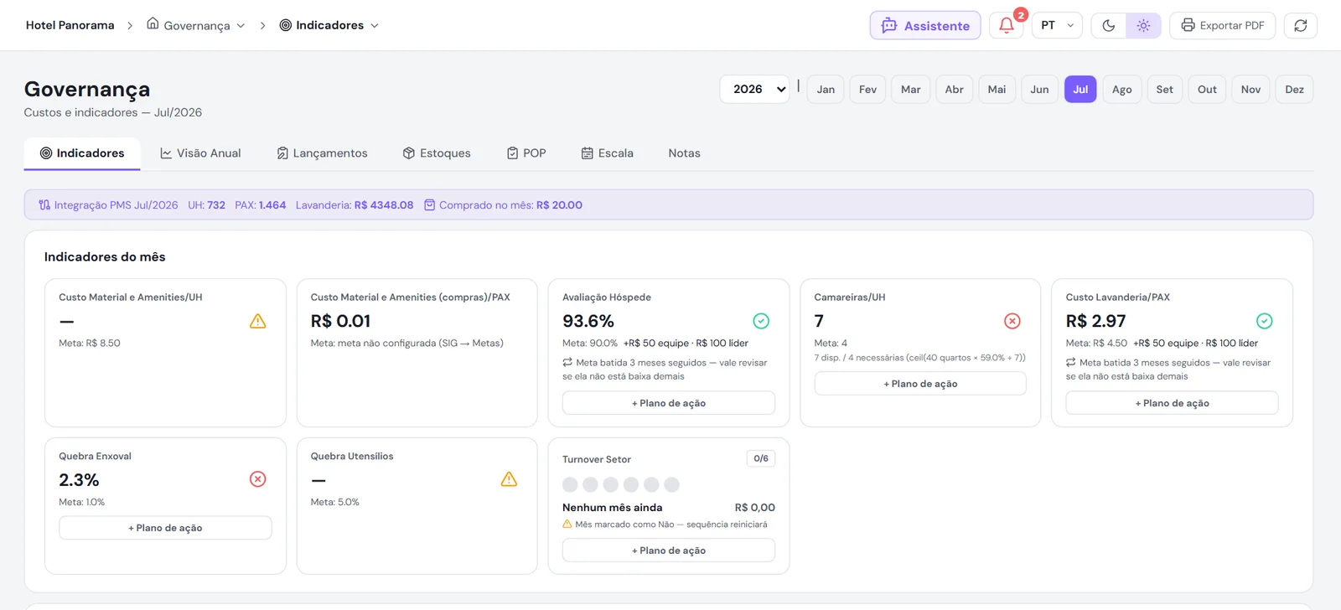Screen dimensions: 1341x610
Task: Click the red X icon on Camareiras/UH
Action: pos(1012,321)
